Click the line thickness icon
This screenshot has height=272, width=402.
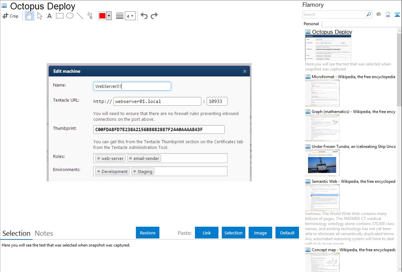pyautogui.click(x=119, y=16)
